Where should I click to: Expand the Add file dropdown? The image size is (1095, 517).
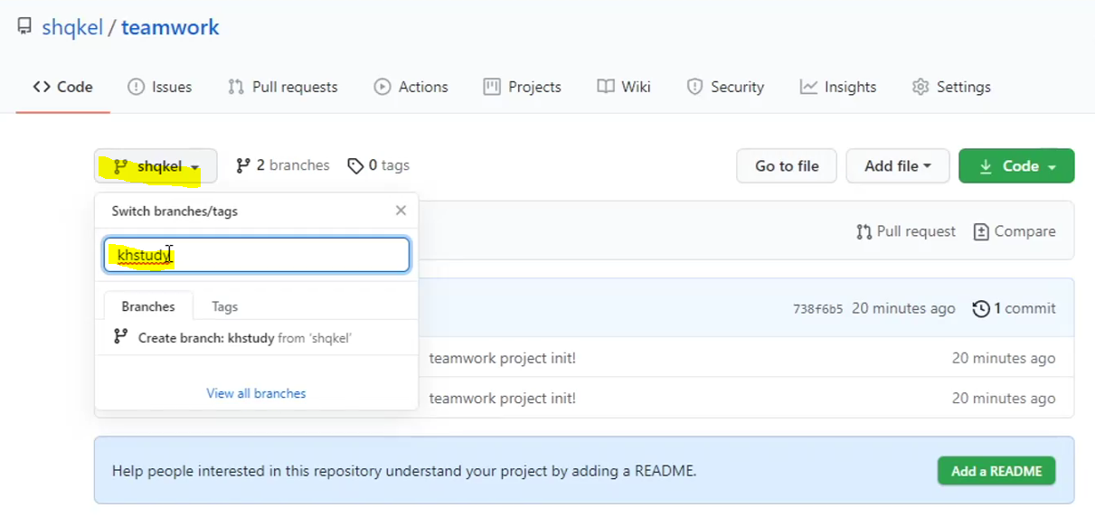click(898, 166)
